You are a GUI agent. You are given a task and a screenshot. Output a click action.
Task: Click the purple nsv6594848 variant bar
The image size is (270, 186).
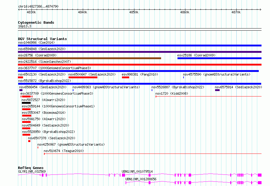tap(140, 52)
